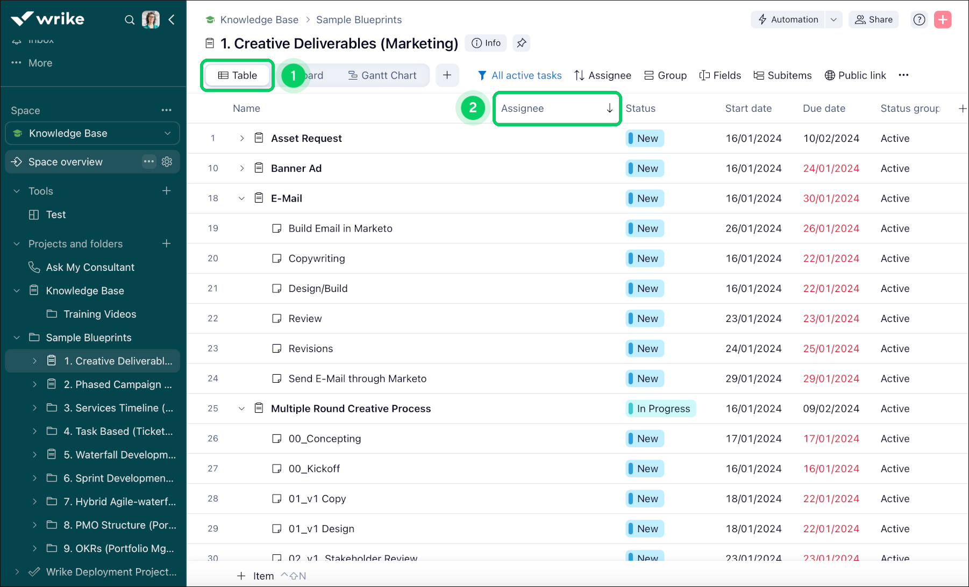The image size is (969, 587).
Task: Click the In Progress status badge
Action: coord(660,409)
